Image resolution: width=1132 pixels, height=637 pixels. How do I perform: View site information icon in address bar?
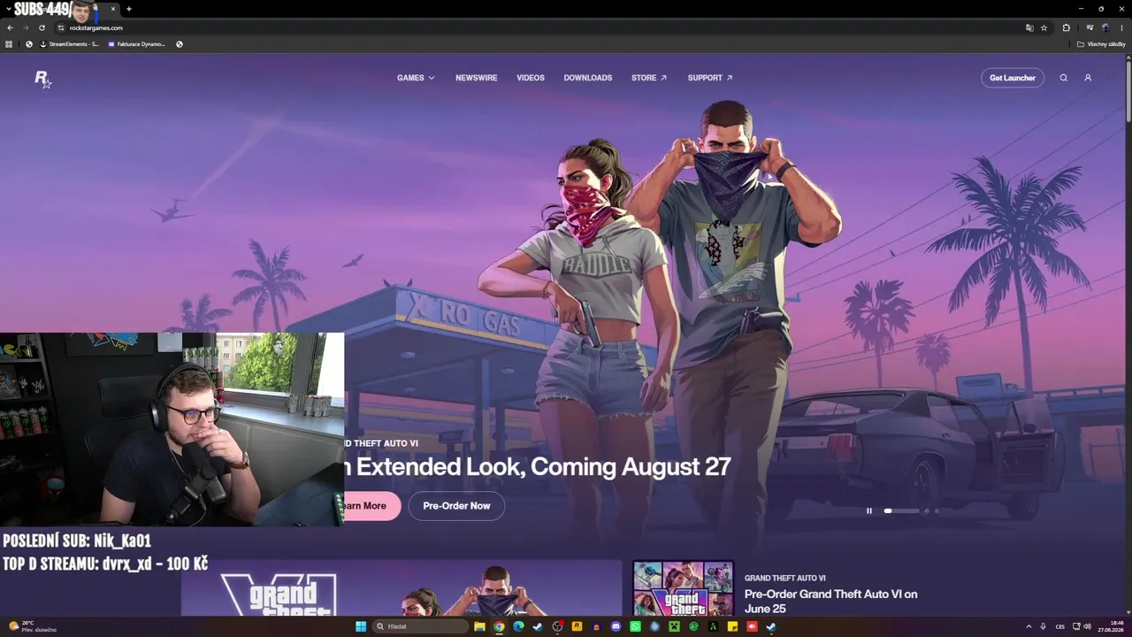[x=61, y=27]
